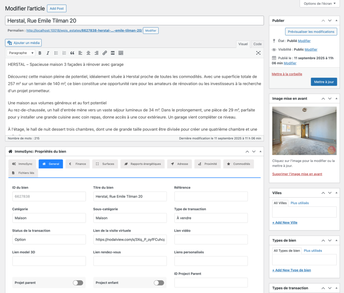Click Ajouter un média button
Viewport: 344px width, 293px height.
tap(23, 43)
